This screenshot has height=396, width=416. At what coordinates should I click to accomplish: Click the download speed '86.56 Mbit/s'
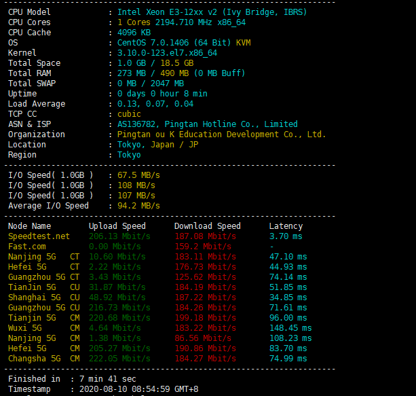coord(203,338)
